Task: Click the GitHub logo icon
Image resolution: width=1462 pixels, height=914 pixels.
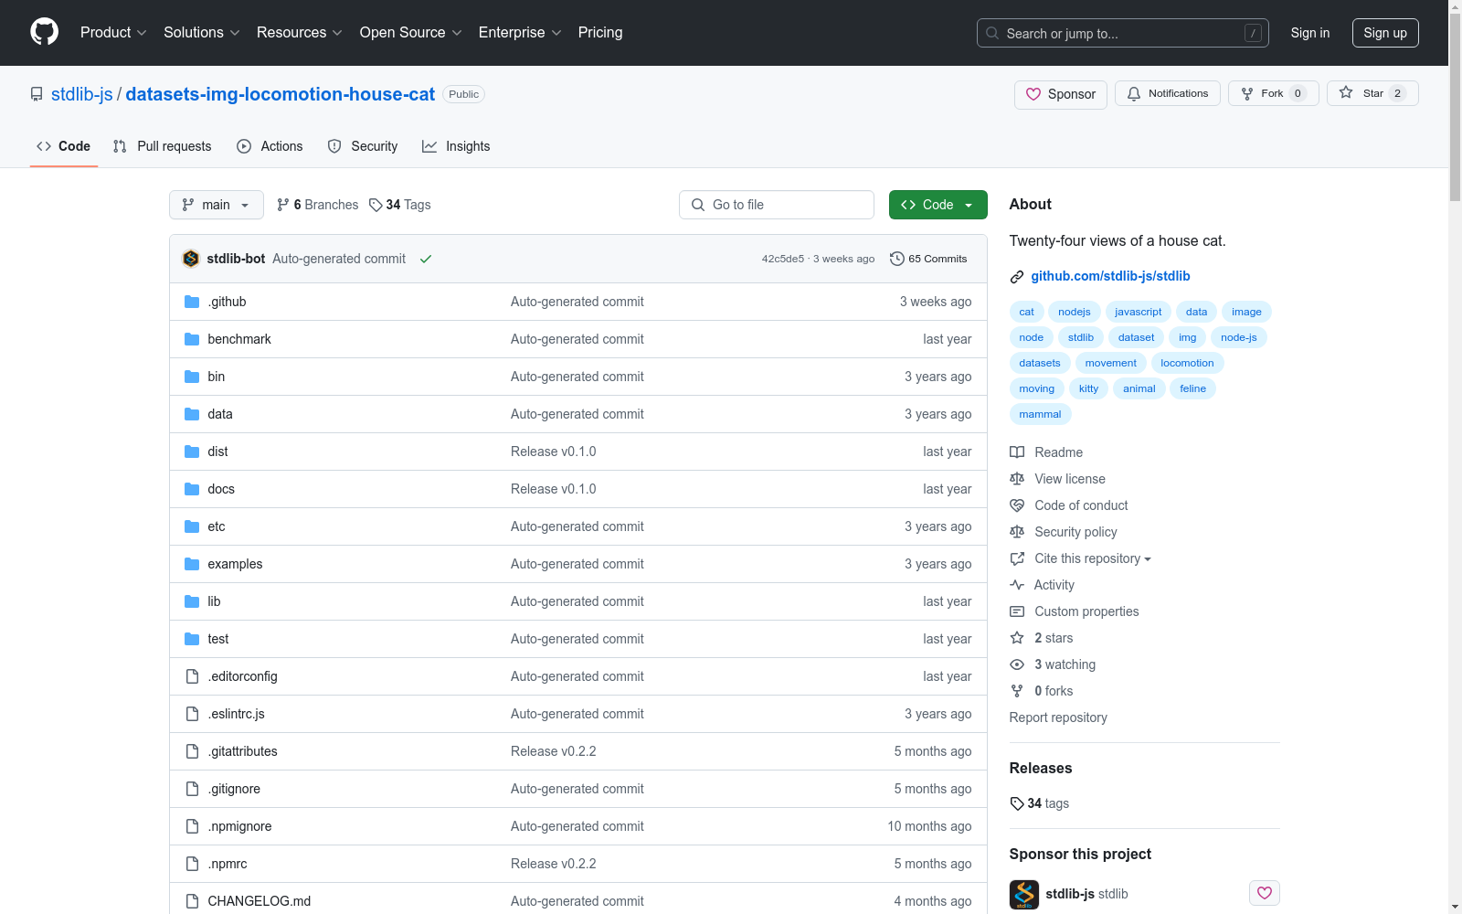Action: pyautogui.click(x=44, y=32)
